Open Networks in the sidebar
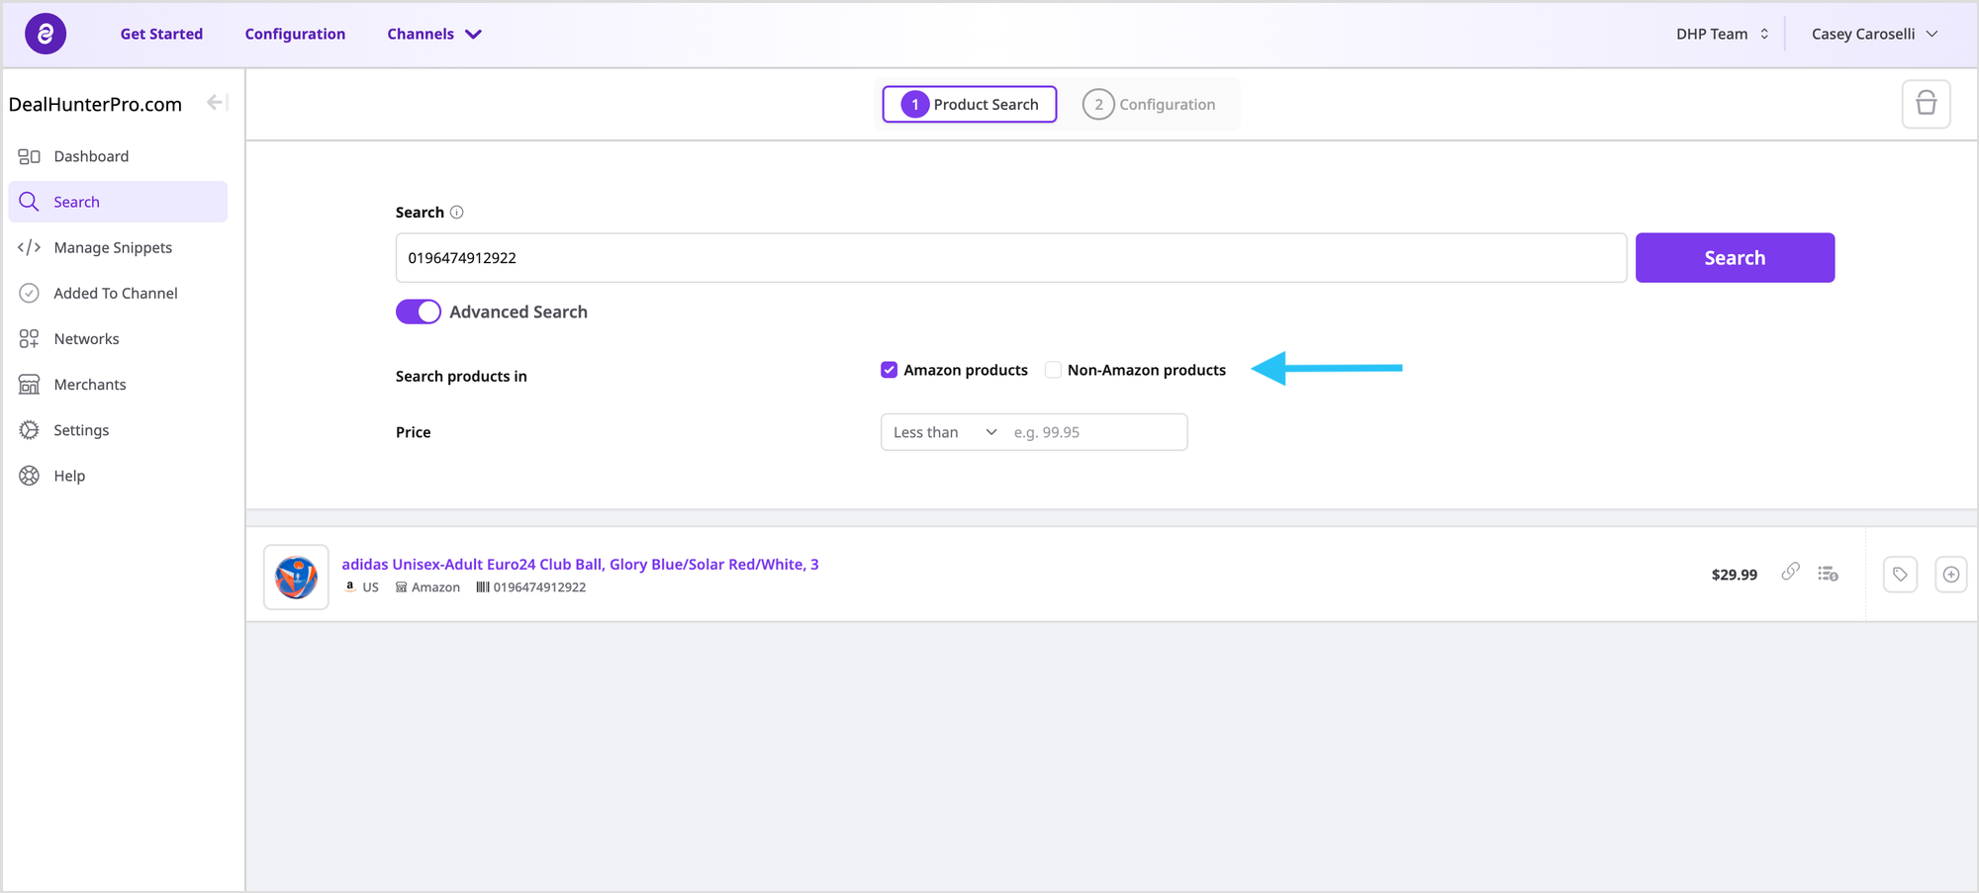The image size is (1979, 893). point(118,338)
